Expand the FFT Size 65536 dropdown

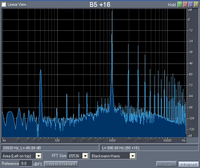pyautogui.click(x=85, y=156)
